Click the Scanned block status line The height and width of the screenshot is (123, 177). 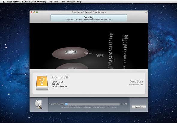[x=89, y=107]
